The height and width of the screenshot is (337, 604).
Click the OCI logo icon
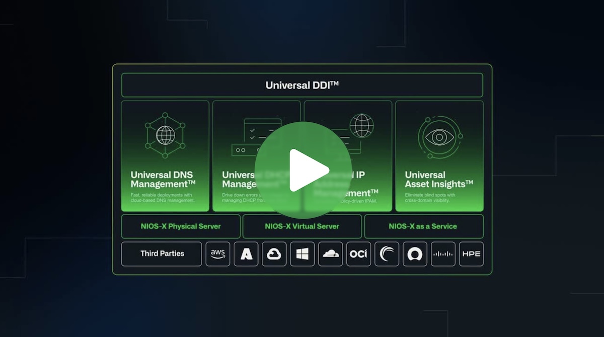point(359,254)
